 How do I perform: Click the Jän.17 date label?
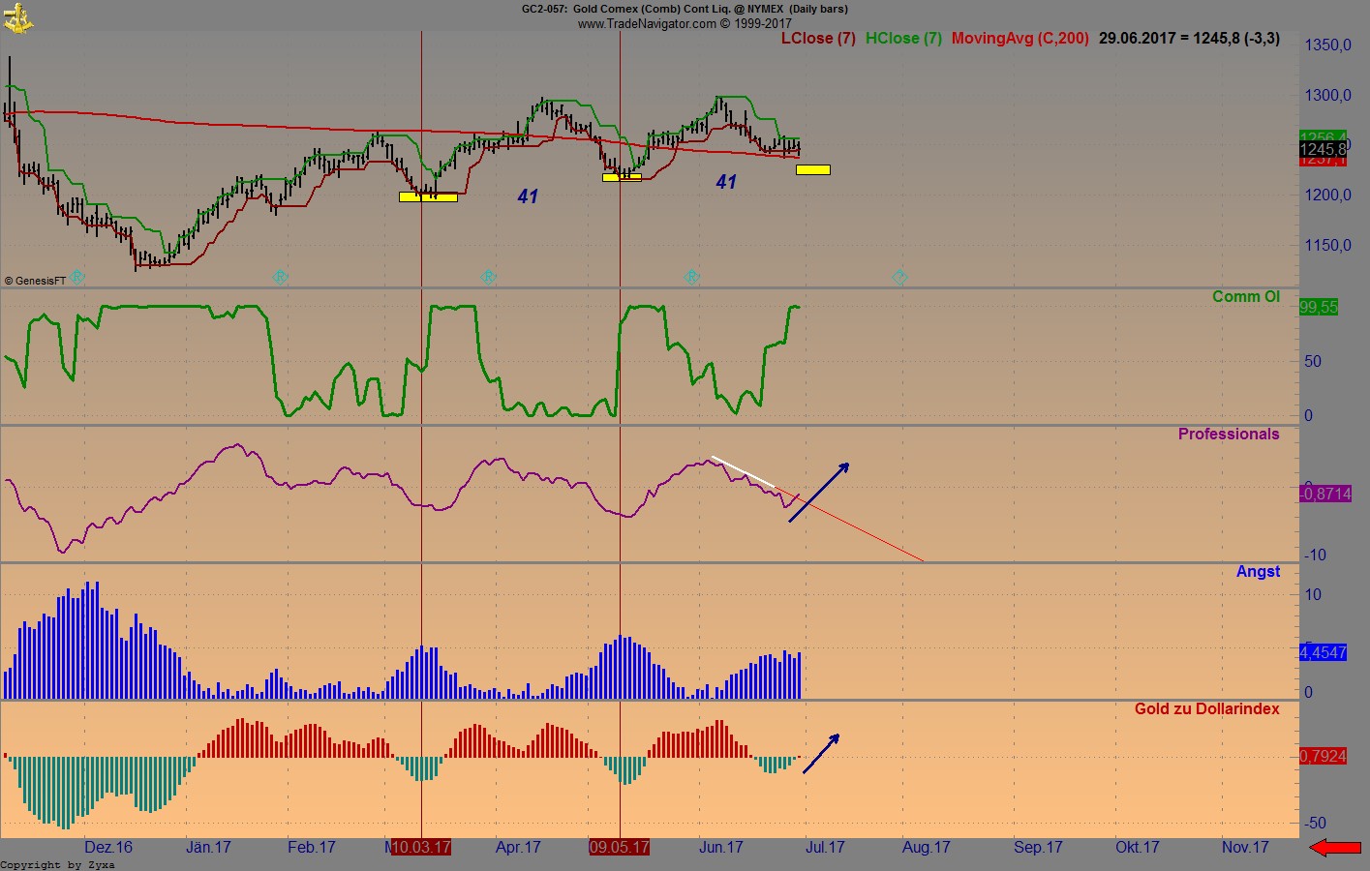[x=208, y=848]
